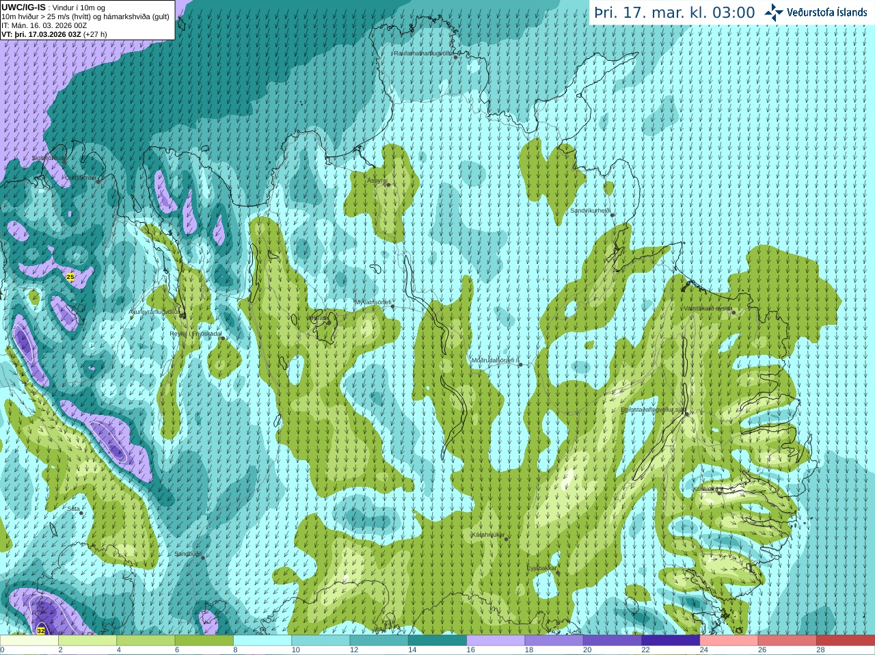875x655 pixels.
Task: Click the yellow 25 gust marker
Action: (70, 277)
